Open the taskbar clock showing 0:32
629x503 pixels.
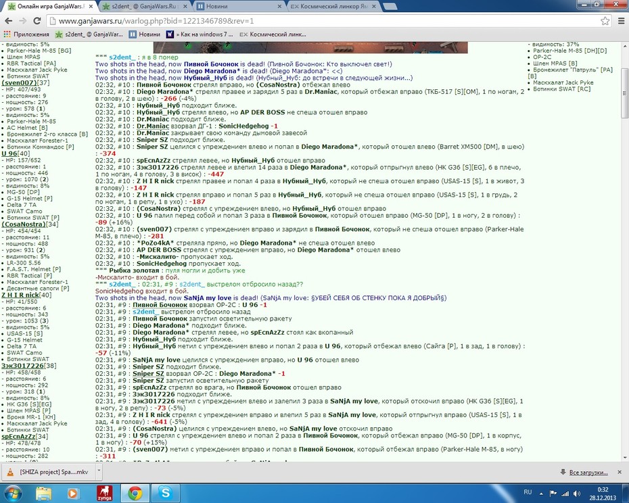tap(603, 494)
